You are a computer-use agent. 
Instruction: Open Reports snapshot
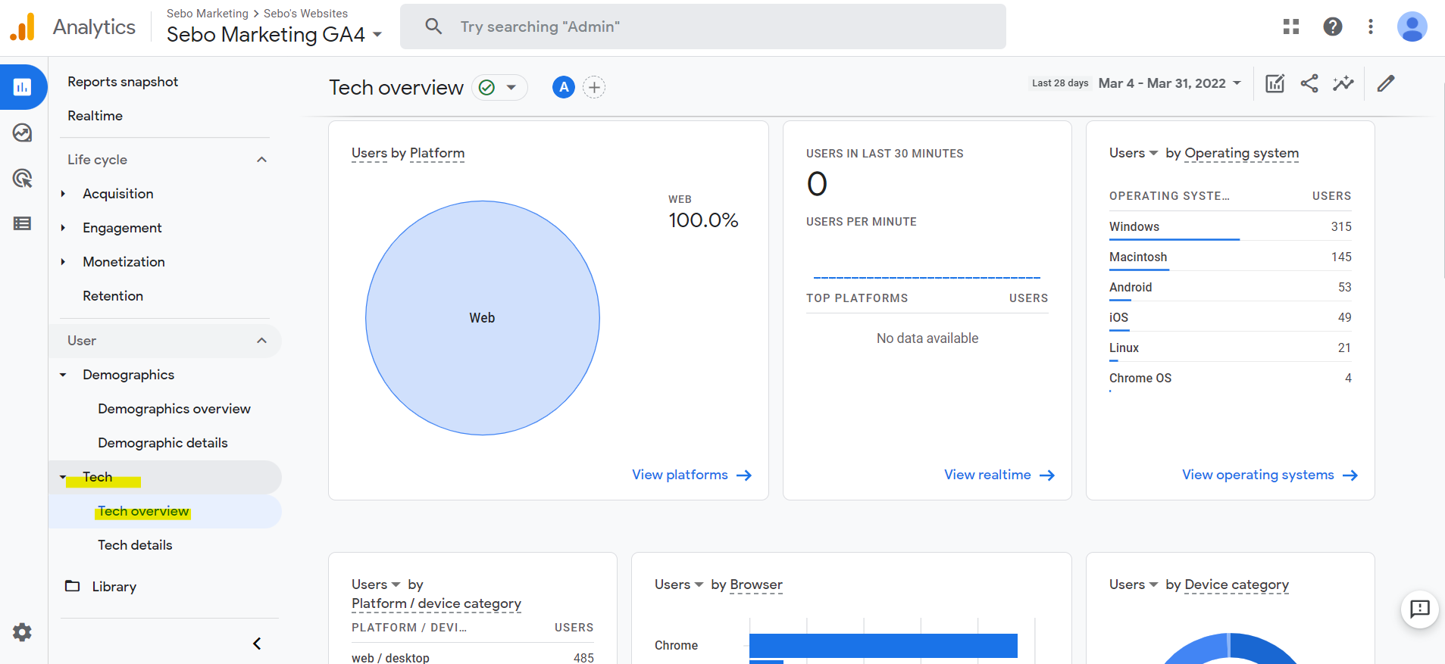123,82
